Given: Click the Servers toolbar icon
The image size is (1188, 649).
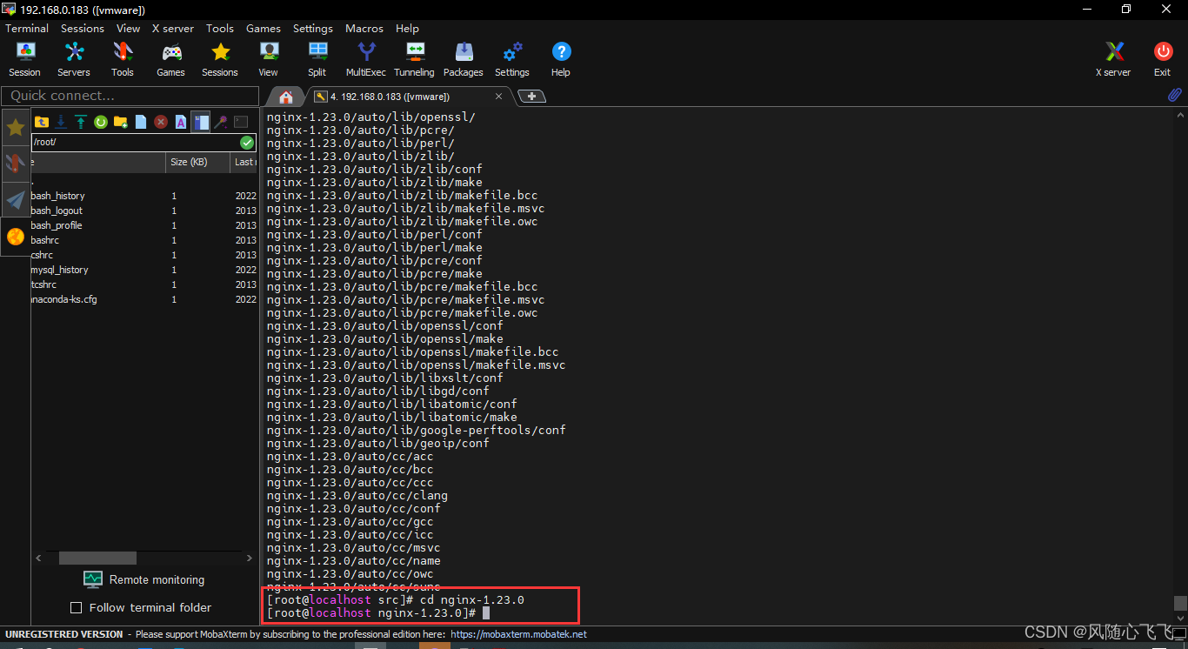Looking at the screenshot, I should [x=74, y=59].
